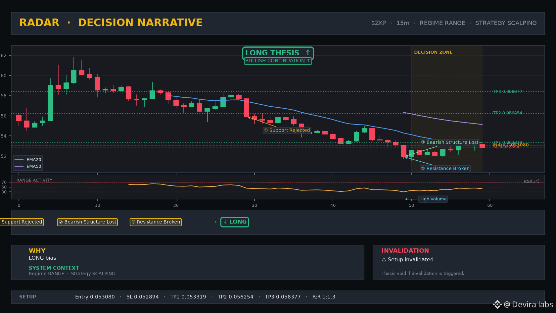Click the High Volume marker label

tap(433, 199)
